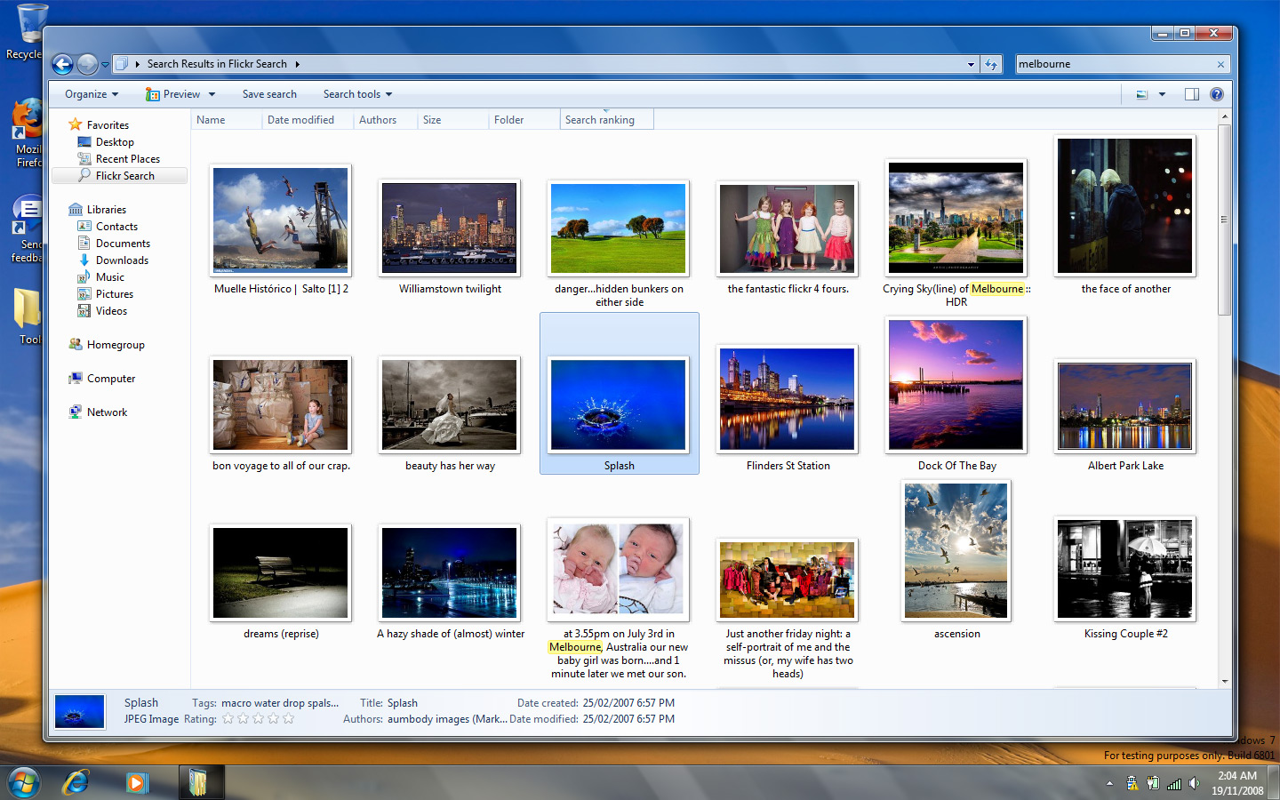This screenshot has width=1280, height=800.
Task: Open the Search tools dropdown
Action: pos(357,94)
